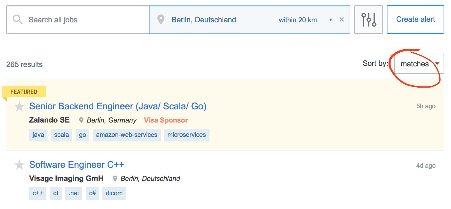Open the filter sliders icon beside Create alert
This screenshot has width=451, height=209.
369,19
